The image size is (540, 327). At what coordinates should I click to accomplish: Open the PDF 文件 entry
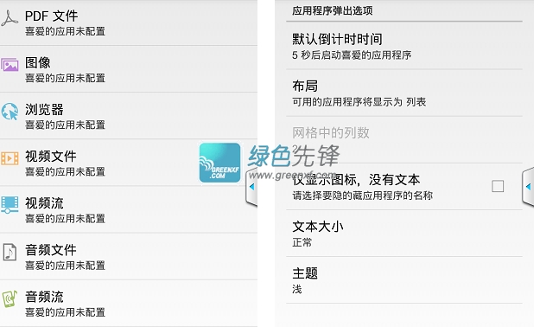click(129, 22)
